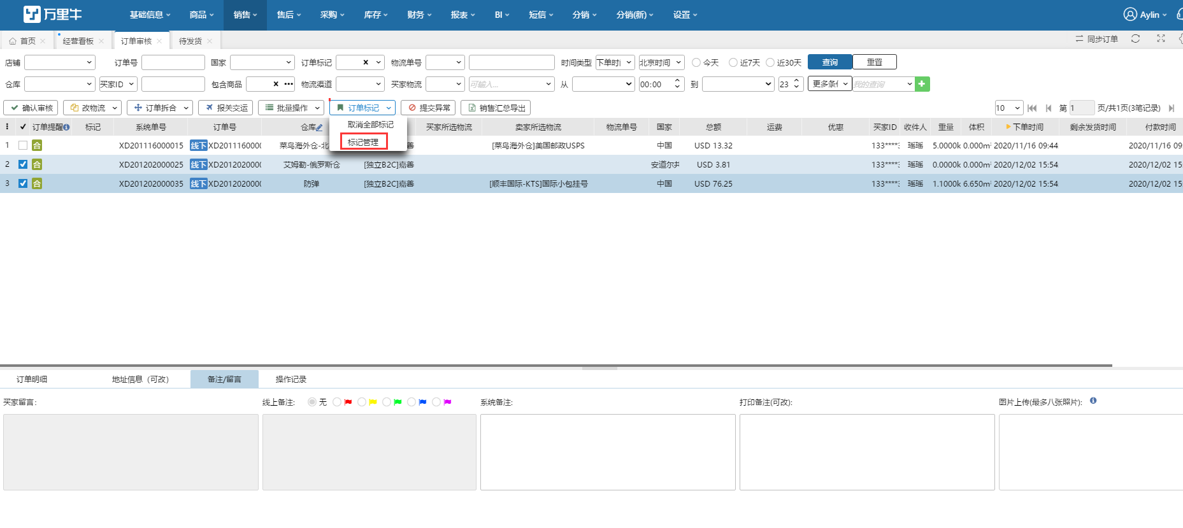The width and height of the screenshot is (1183, 528).
Task: Clear the 订单标记 filter with X
Action: tap(366, 62)
